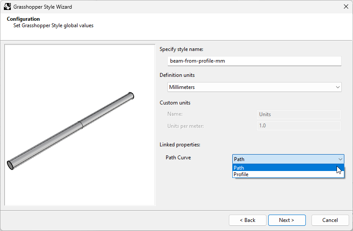Screen dimensions: 353x231
Task: Click the wizard title bar text
Action: pyautogui.click(x=43, y=7)
